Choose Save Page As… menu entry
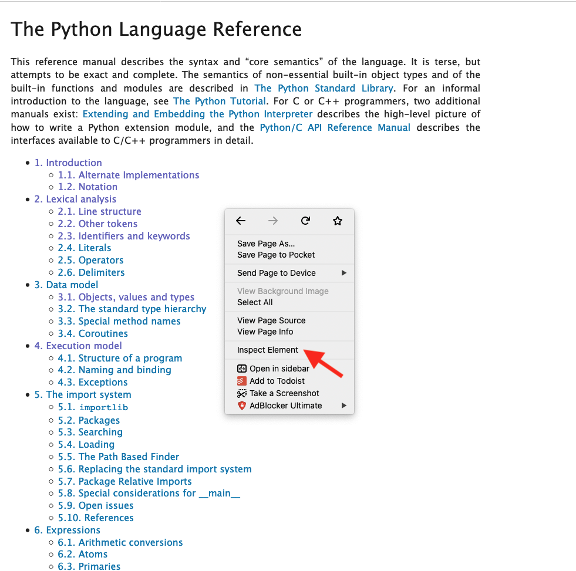The height and width of the screenshot is (571, 576). pyautogui.click(x=266, y=244)
